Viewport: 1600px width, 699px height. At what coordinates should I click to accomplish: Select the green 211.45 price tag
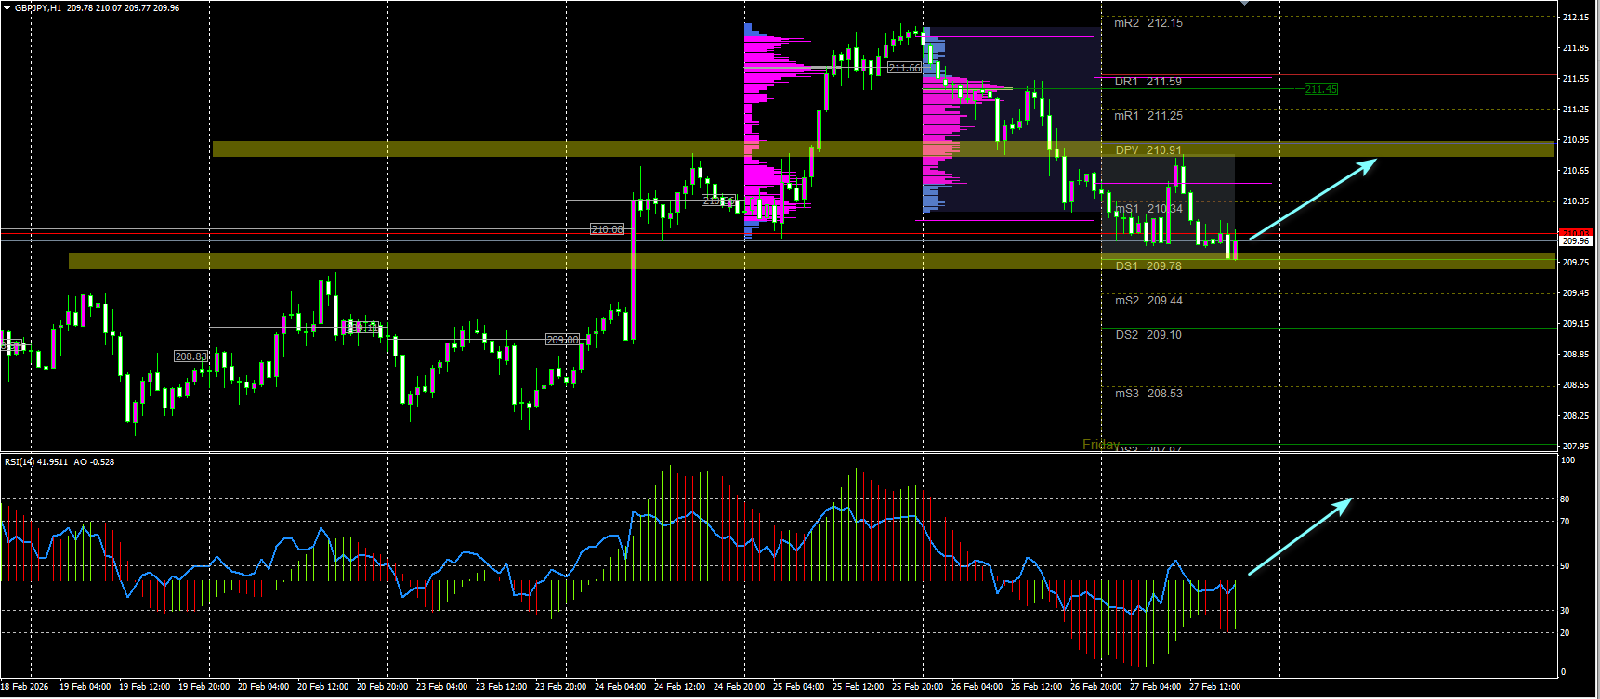point(1320,89)
